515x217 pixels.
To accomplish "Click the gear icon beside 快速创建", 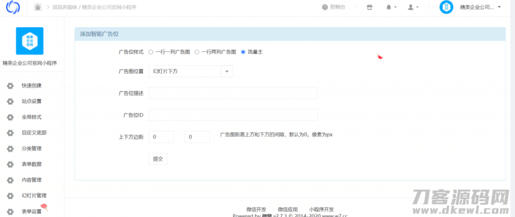I will 10,86.
